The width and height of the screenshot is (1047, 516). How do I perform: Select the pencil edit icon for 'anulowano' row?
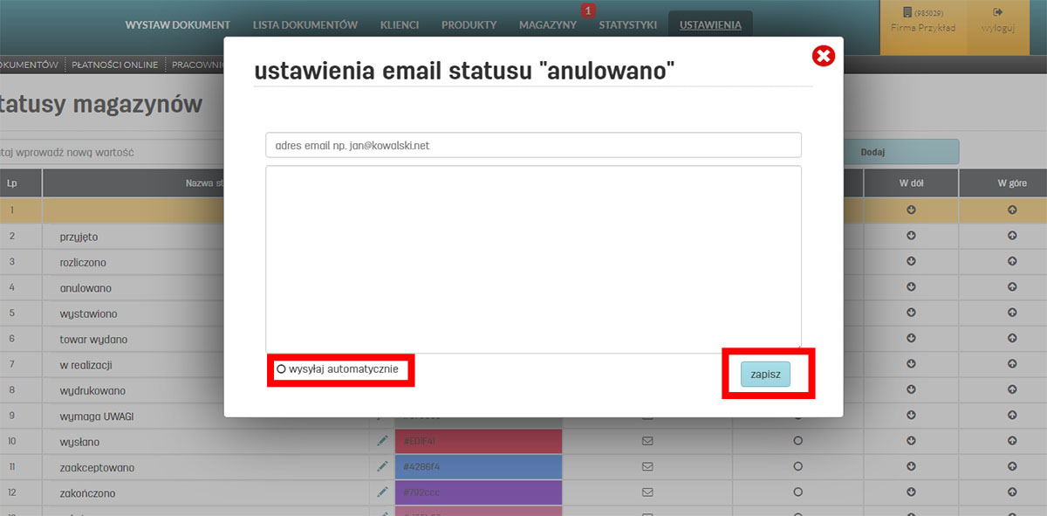coord(381,287)
